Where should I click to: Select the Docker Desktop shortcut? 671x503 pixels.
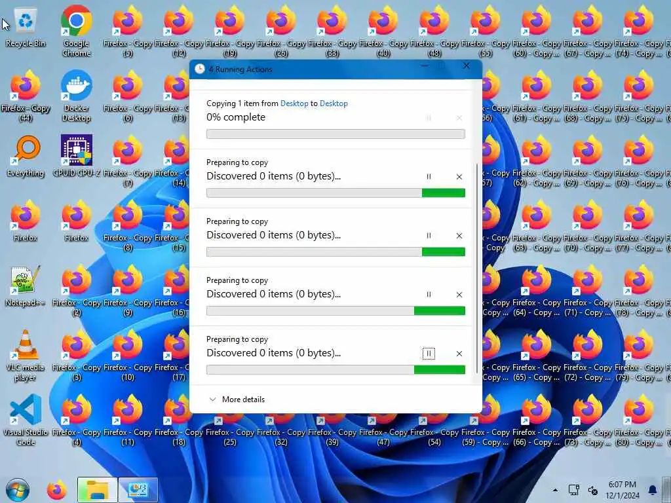click(76, 96)
